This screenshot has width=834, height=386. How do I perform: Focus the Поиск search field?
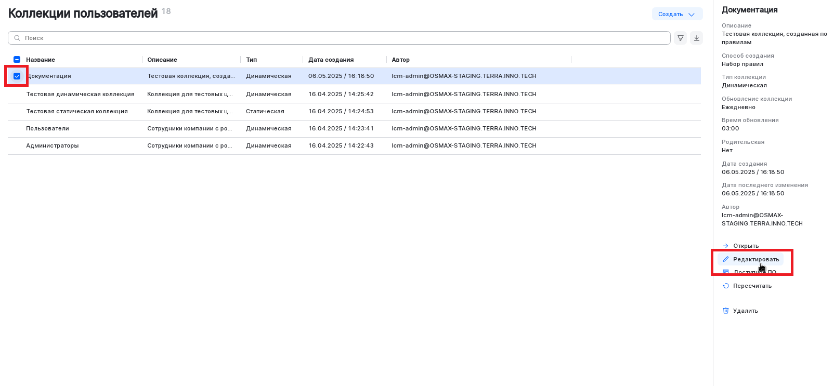[x=343, y=38]
